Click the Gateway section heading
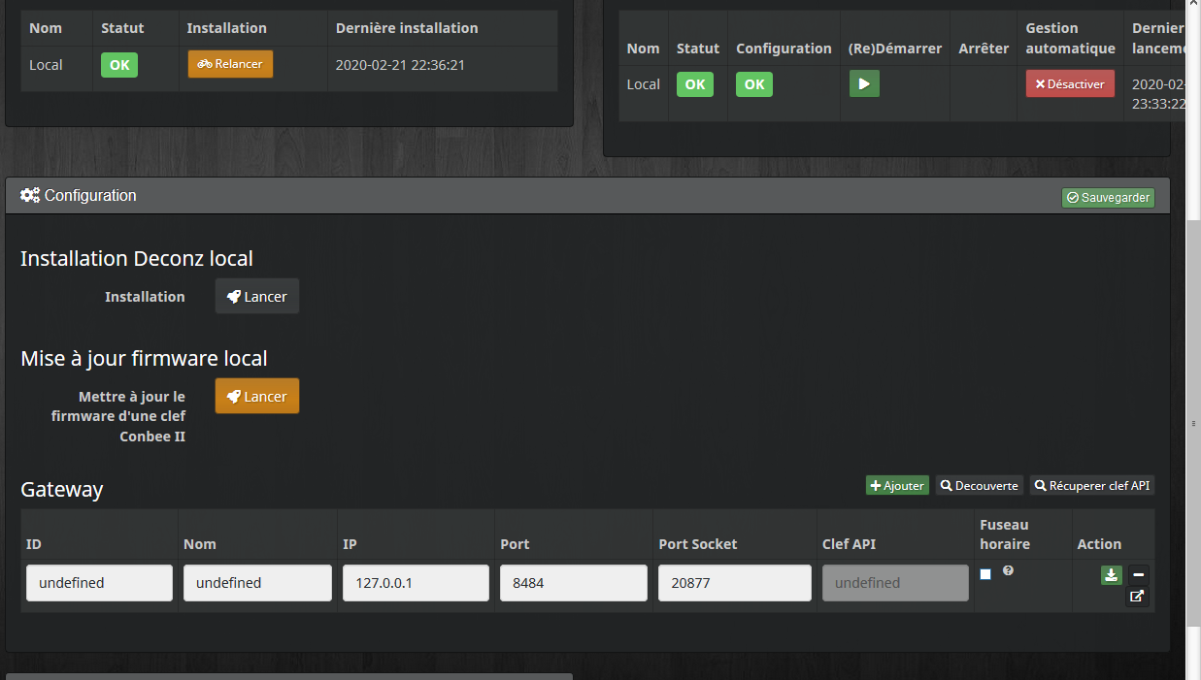1201x680 pixels. [x=62, y=489]
